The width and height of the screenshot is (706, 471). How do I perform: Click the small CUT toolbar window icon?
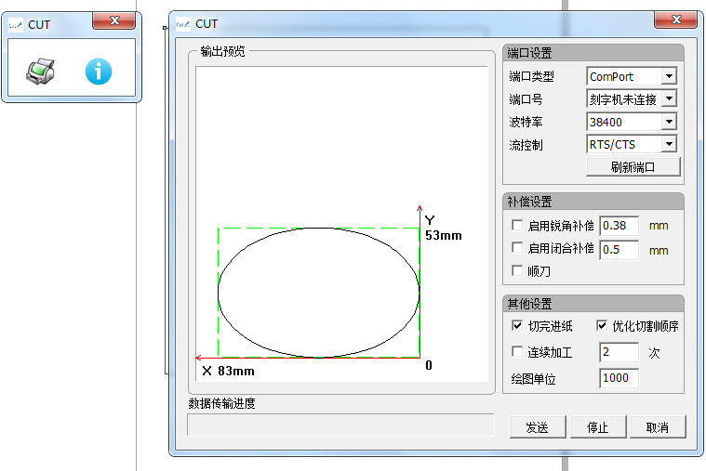(x=16, y=25)
